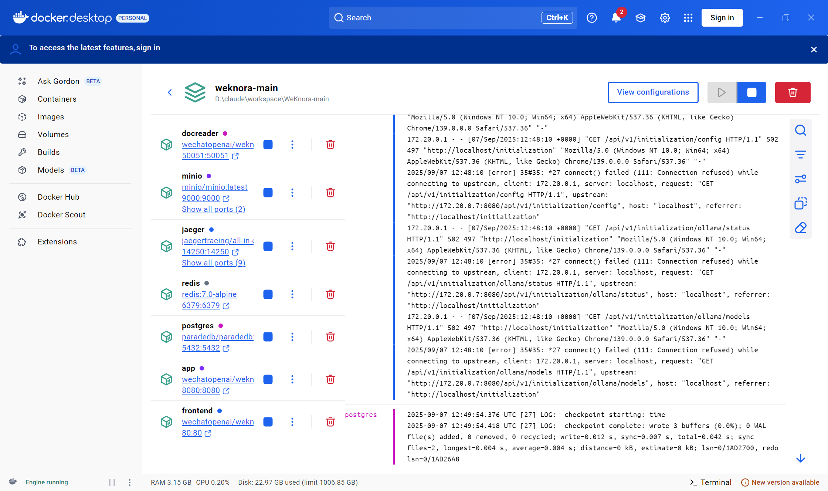
Task: Stop the jaeger container
Action: 268,246
